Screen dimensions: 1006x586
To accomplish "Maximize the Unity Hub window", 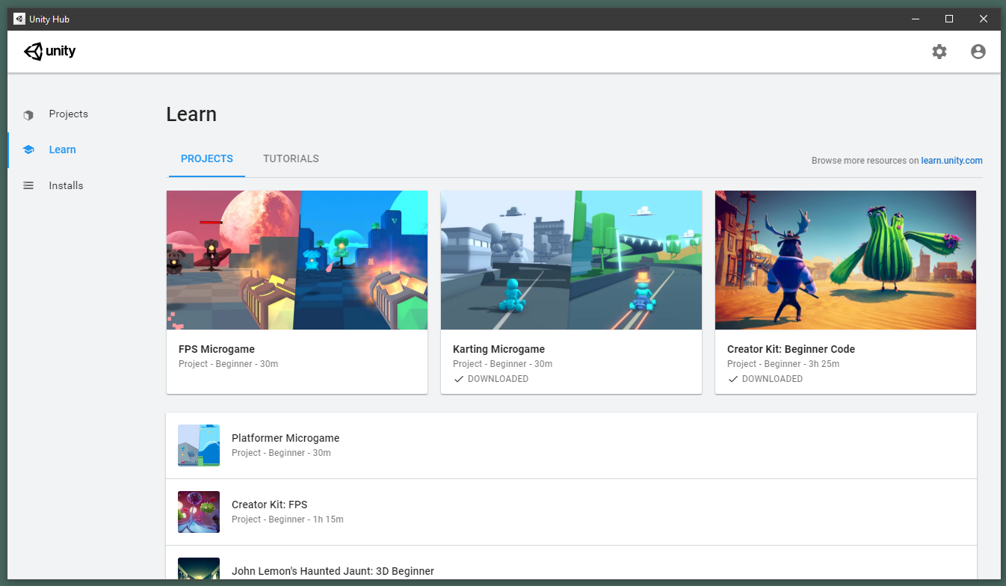I will 949,19.
